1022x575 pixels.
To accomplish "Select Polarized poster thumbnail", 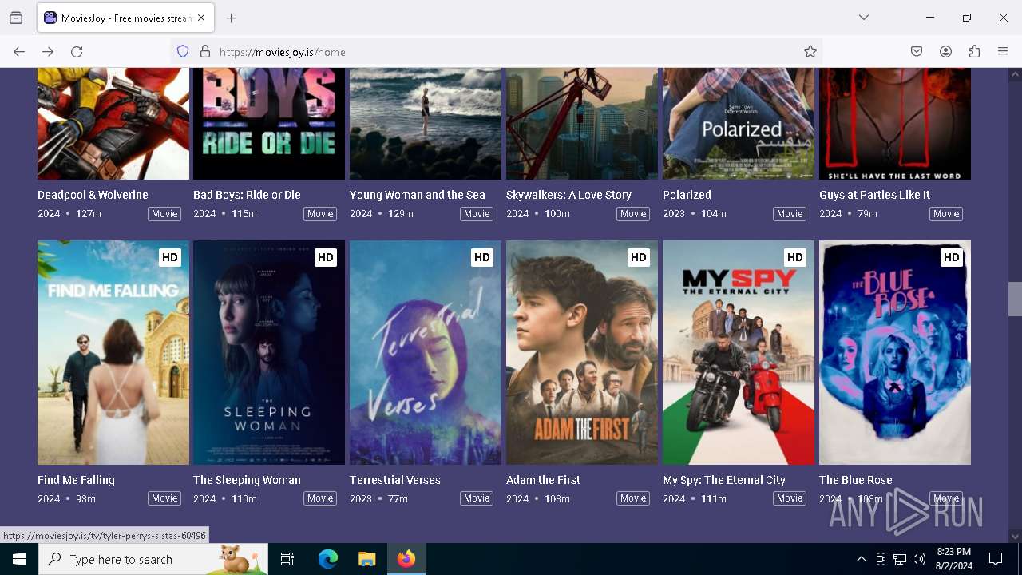I will [x=739, y=124].
